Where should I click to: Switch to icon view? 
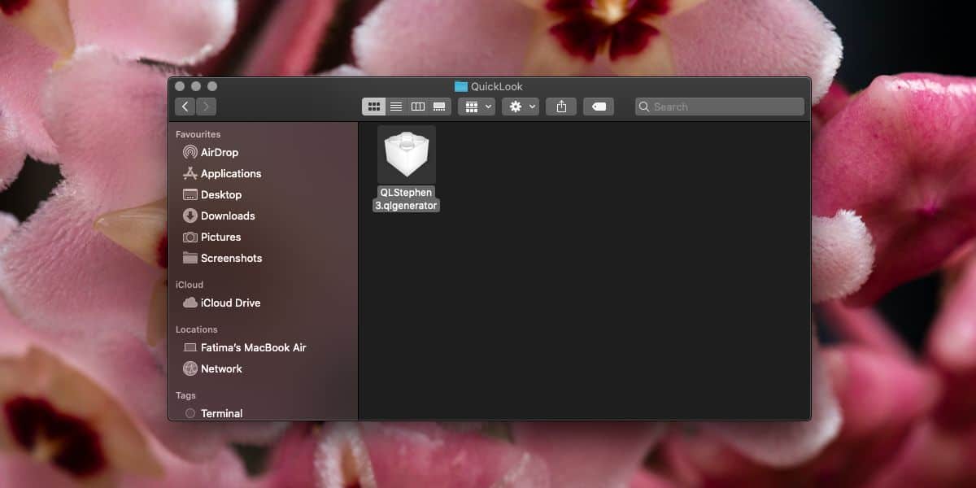click(374, 107)
